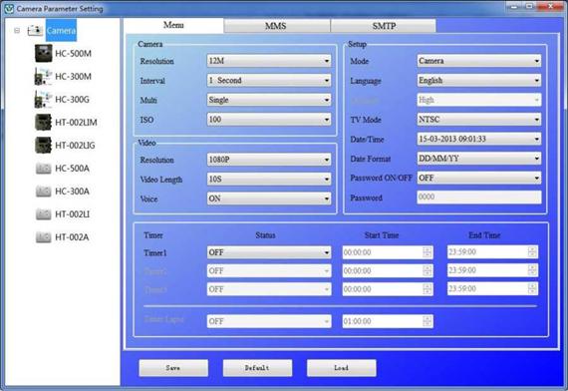This screenshot has width=568, height=391.
Task: Select HT-002LIG model label in tree
Action: [75, 146]
